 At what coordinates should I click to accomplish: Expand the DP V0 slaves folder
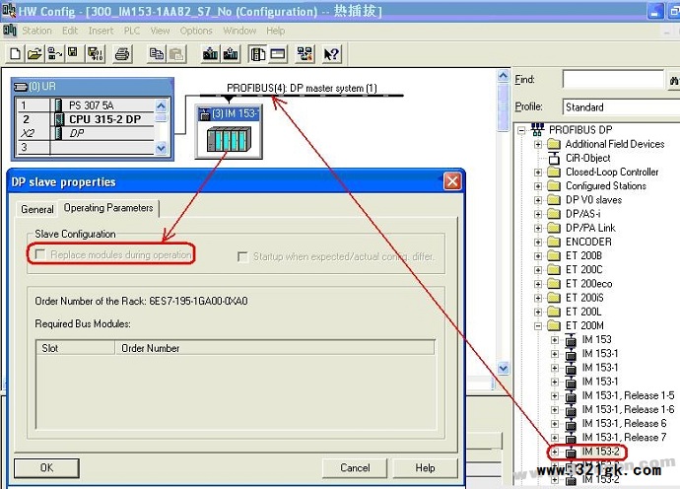(x=538, y=200)
